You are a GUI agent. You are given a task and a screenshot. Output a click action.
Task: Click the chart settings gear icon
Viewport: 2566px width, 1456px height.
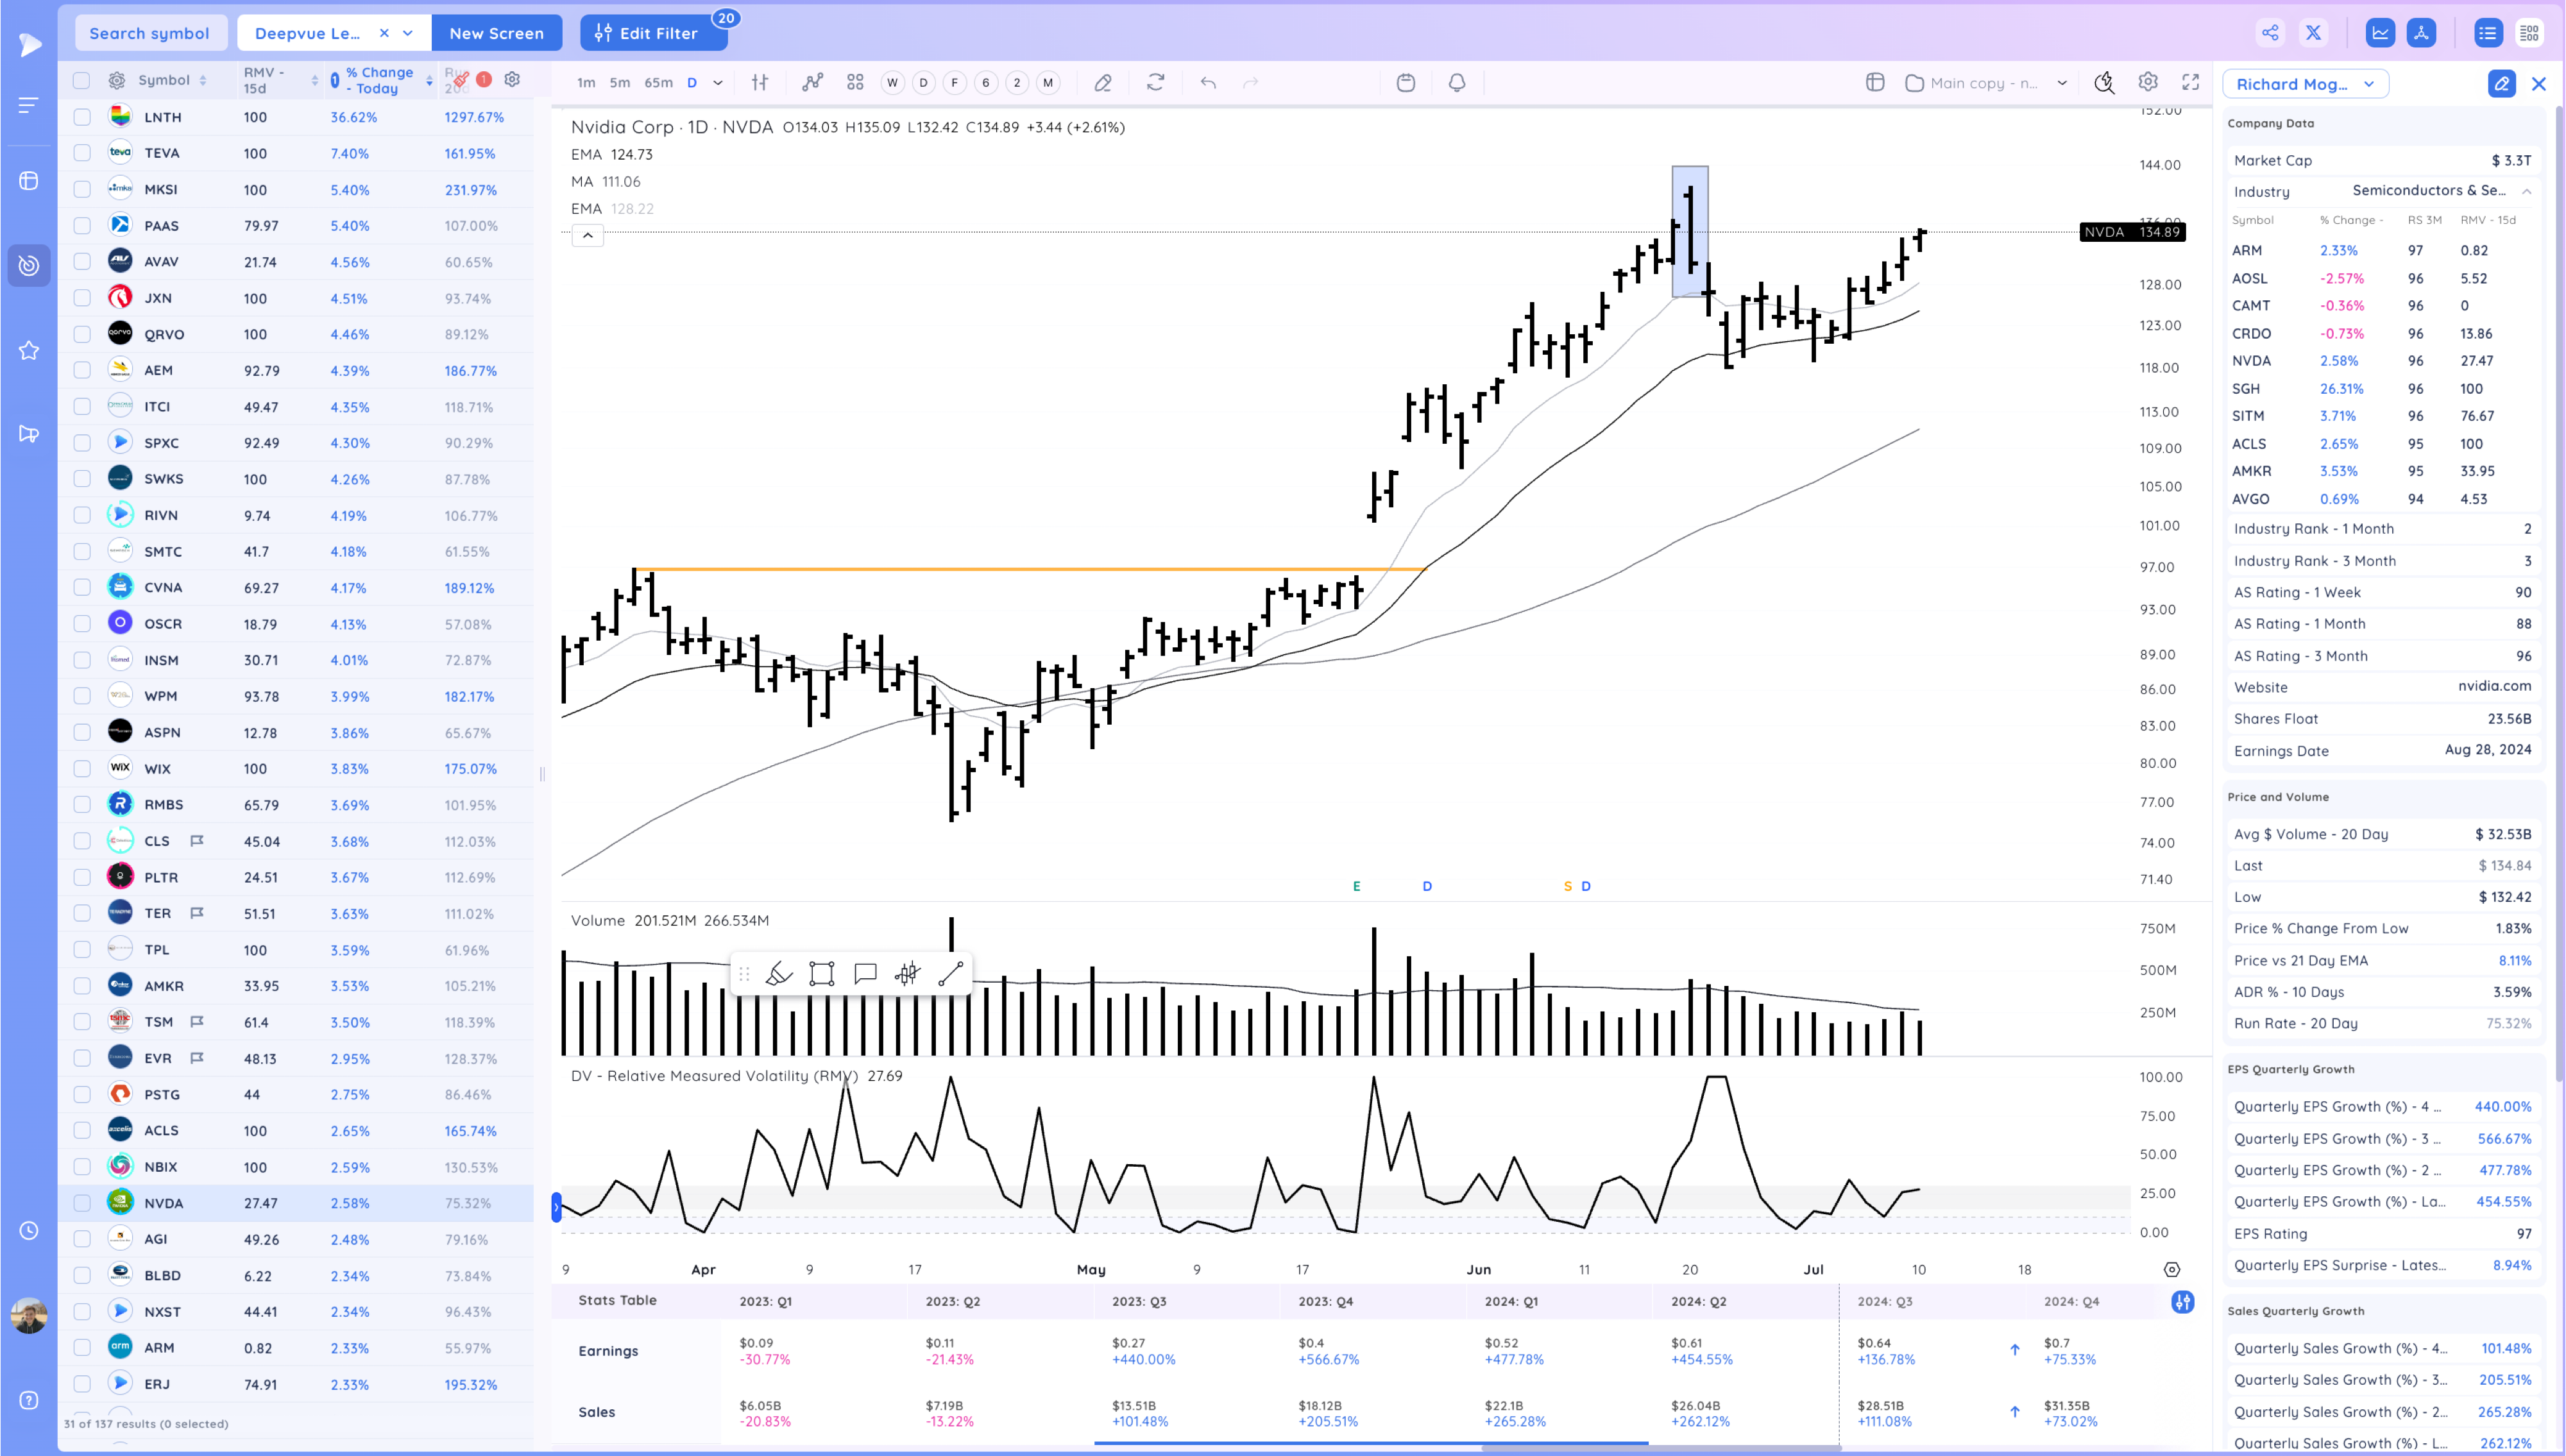[x=2148, y=83]
